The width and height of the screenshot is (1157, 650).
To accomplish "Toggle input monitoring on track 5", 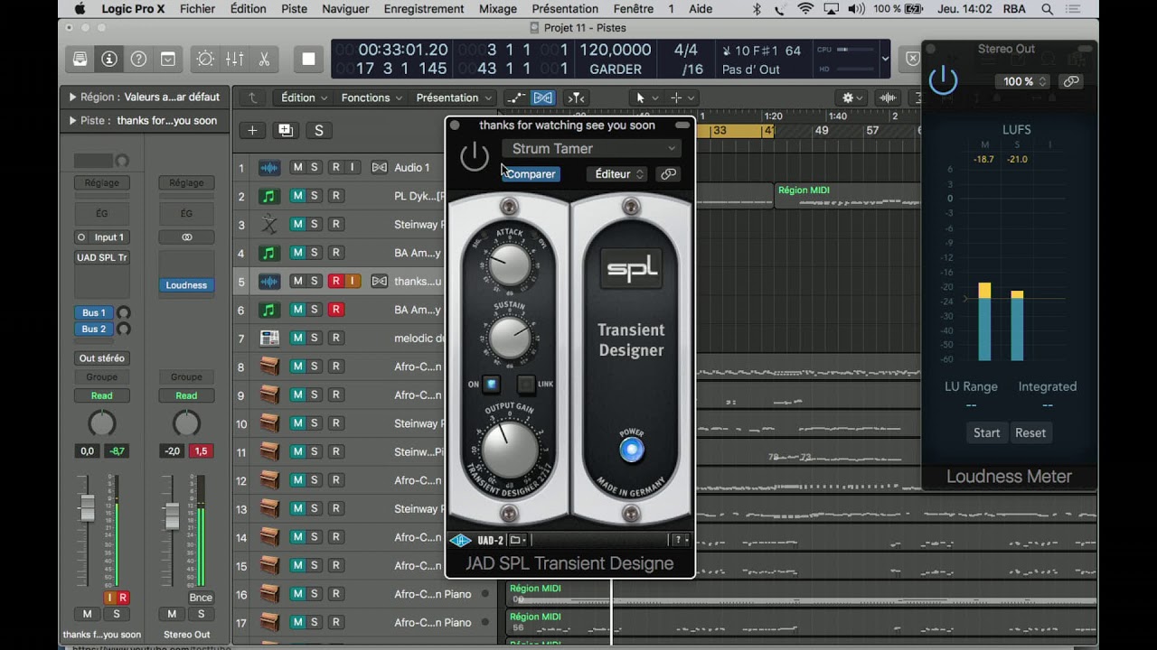I will click(x=353, y=281).
